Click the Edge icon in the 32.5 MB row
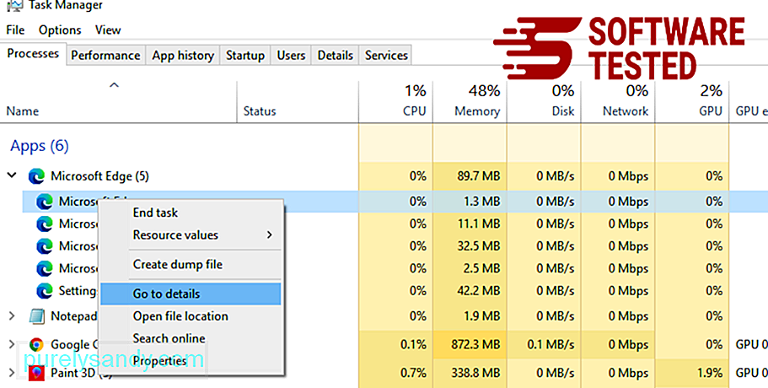The width and height of the screenshot is (768, 388). tap(45, 246)
